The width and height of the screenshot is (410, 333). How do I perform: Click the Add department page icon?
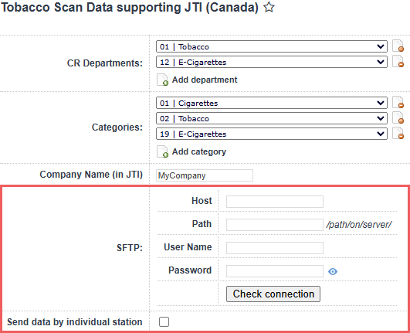(x=162, y=80)
